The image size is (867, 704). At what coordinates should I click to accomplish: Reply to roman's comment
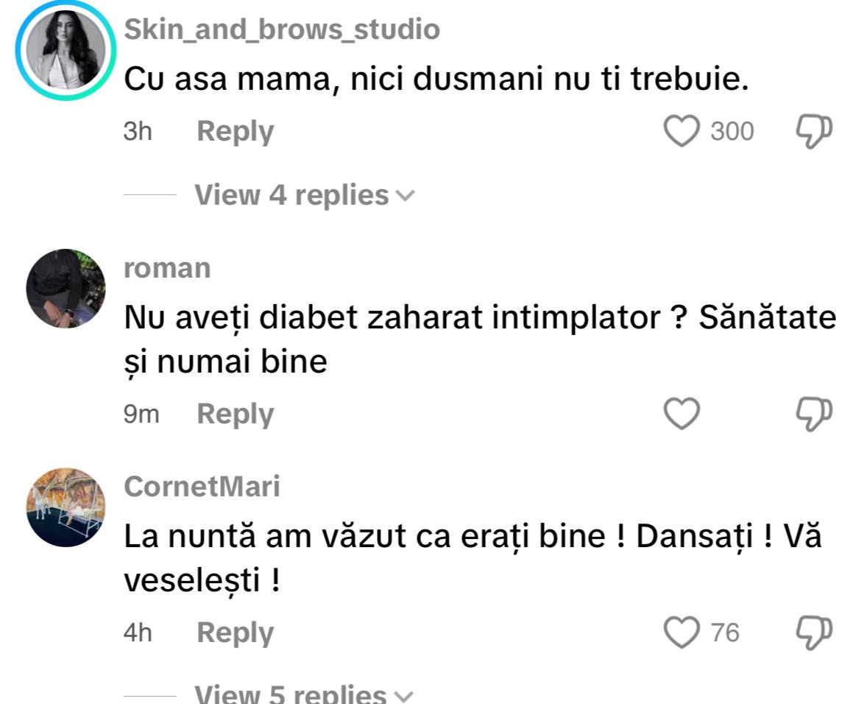pyautogui.click(x=235, y=415)
